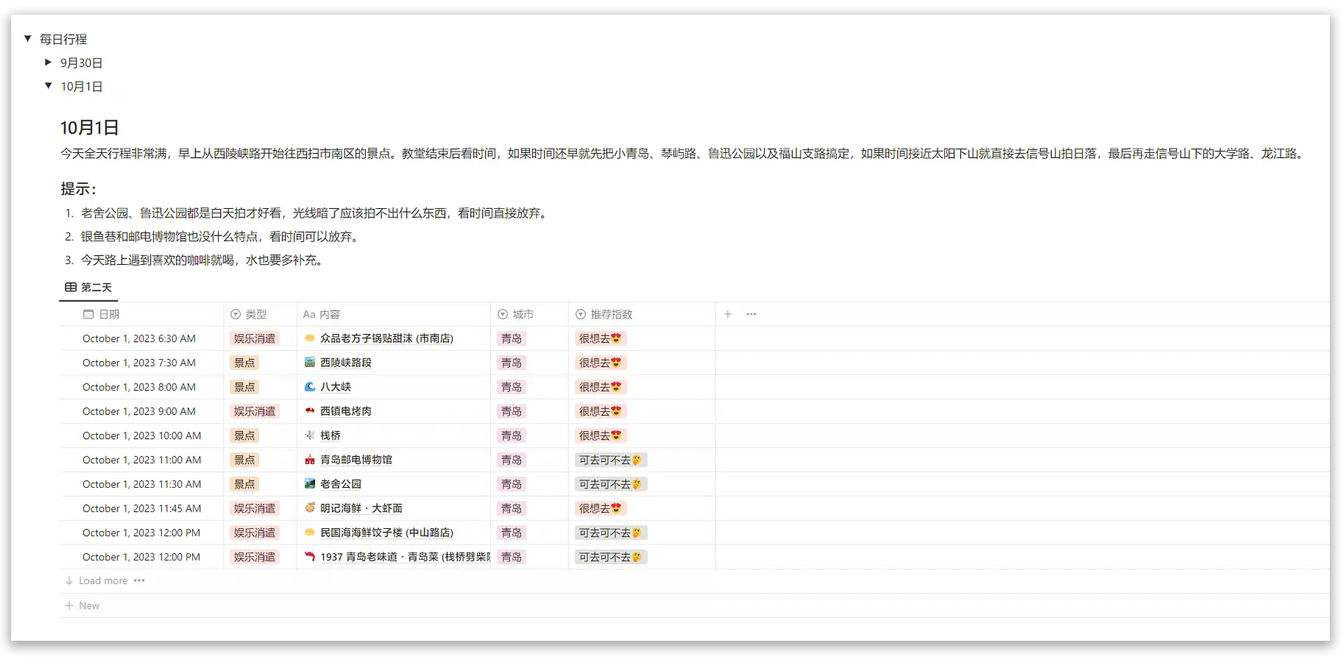Click the 栈桥 page icon
This screenshot has width=1341, height=661.
(310, 435)
